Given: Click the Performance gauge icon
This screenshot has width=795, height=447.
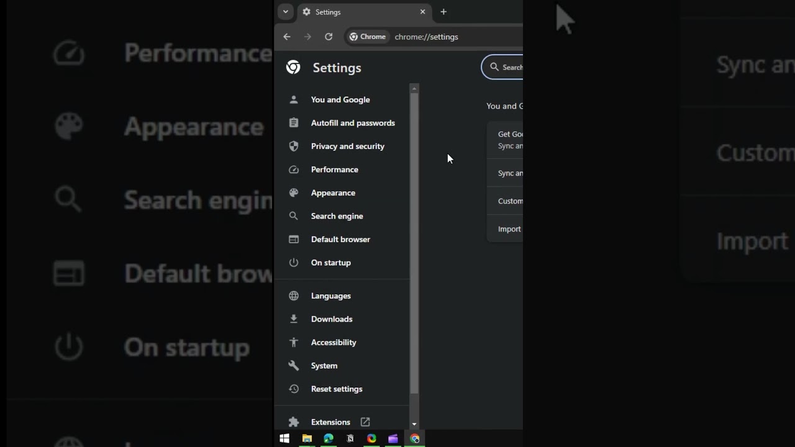Looking at the screenshot, I should tap(294, 169).
